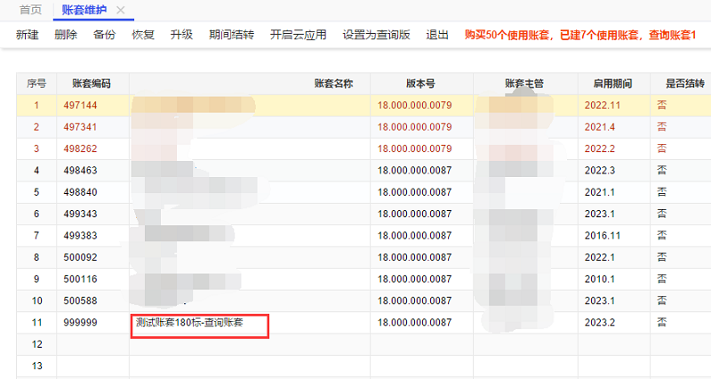Select account code 500092
711x379 pixels.
(80, 257)
